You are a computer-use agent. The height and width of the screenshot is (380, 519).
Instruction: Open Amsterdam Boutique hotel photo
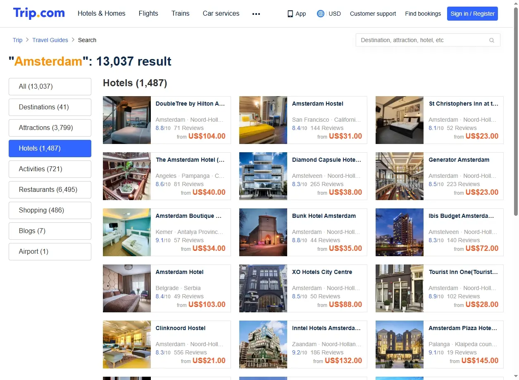click(127, 232)
